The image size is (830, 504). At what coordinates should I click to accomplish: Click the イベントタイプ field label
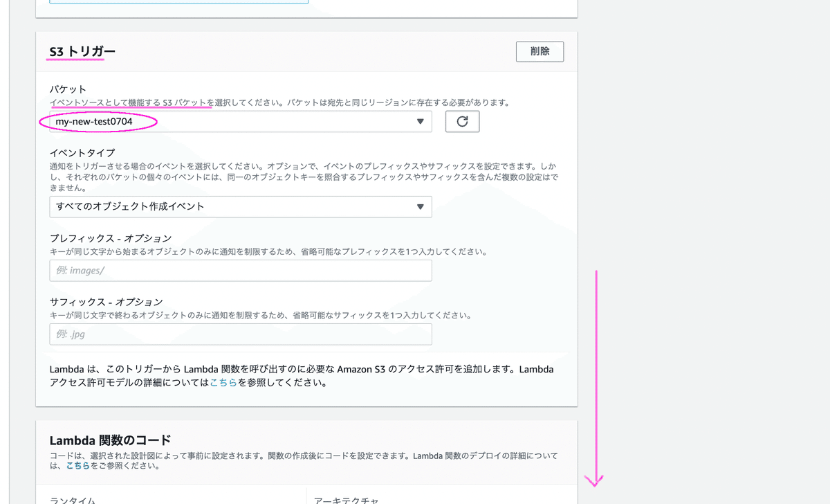click(82, 153)
